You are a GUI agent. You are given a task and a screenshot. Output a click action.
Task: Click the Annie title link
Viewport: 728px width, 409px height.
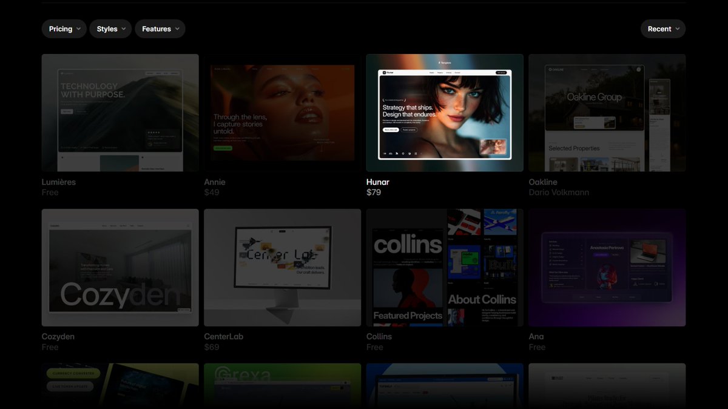(215, 182)
